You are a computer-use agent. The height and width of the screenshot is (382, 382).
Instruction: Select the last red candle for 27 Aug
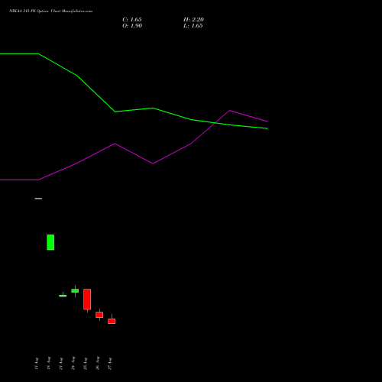[112, 321]
